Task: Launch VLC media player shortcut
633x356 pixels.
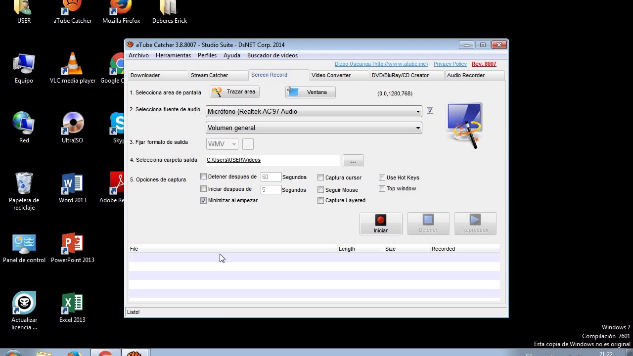Action: 72,68
